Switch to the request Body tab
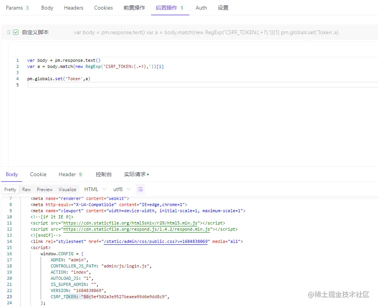Screen dimensions: 378x307 (x=47, y=8)
